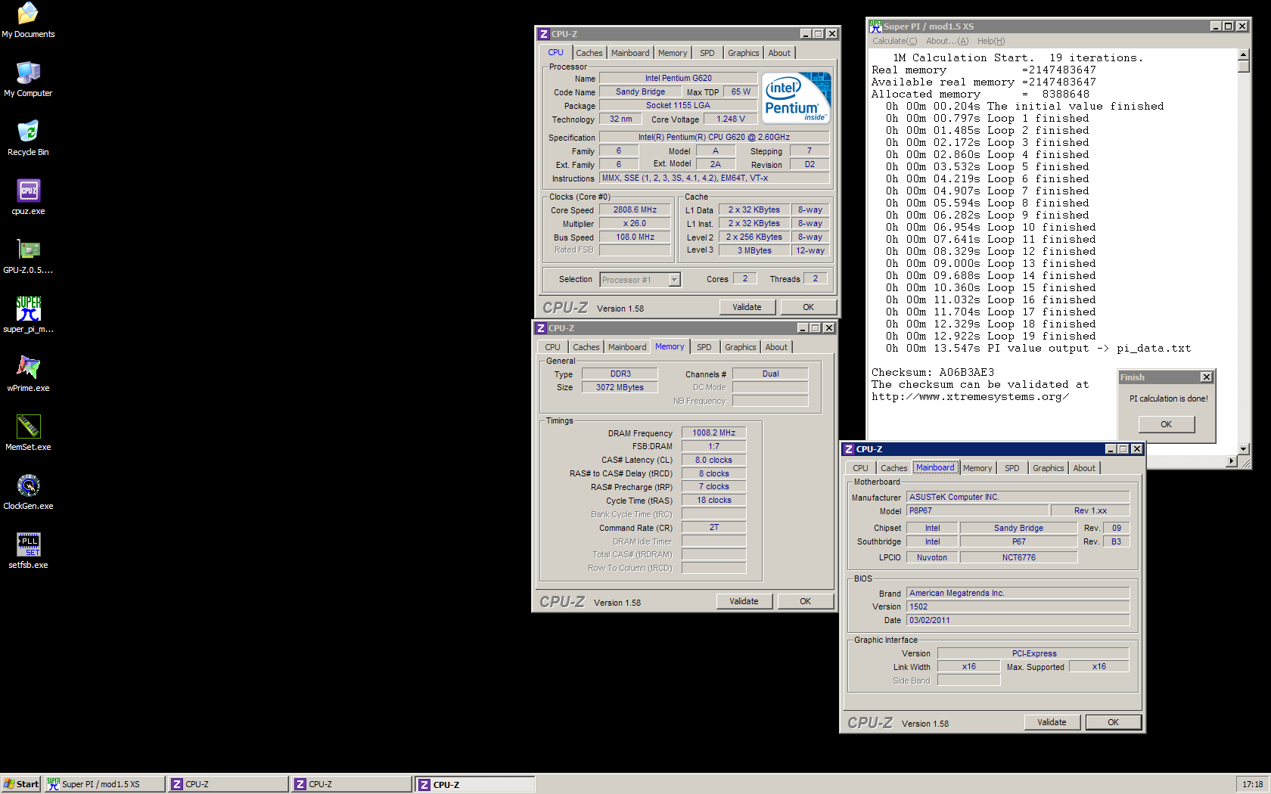Open Graphics tab in Memory CPU-Z window

(740, 347)
